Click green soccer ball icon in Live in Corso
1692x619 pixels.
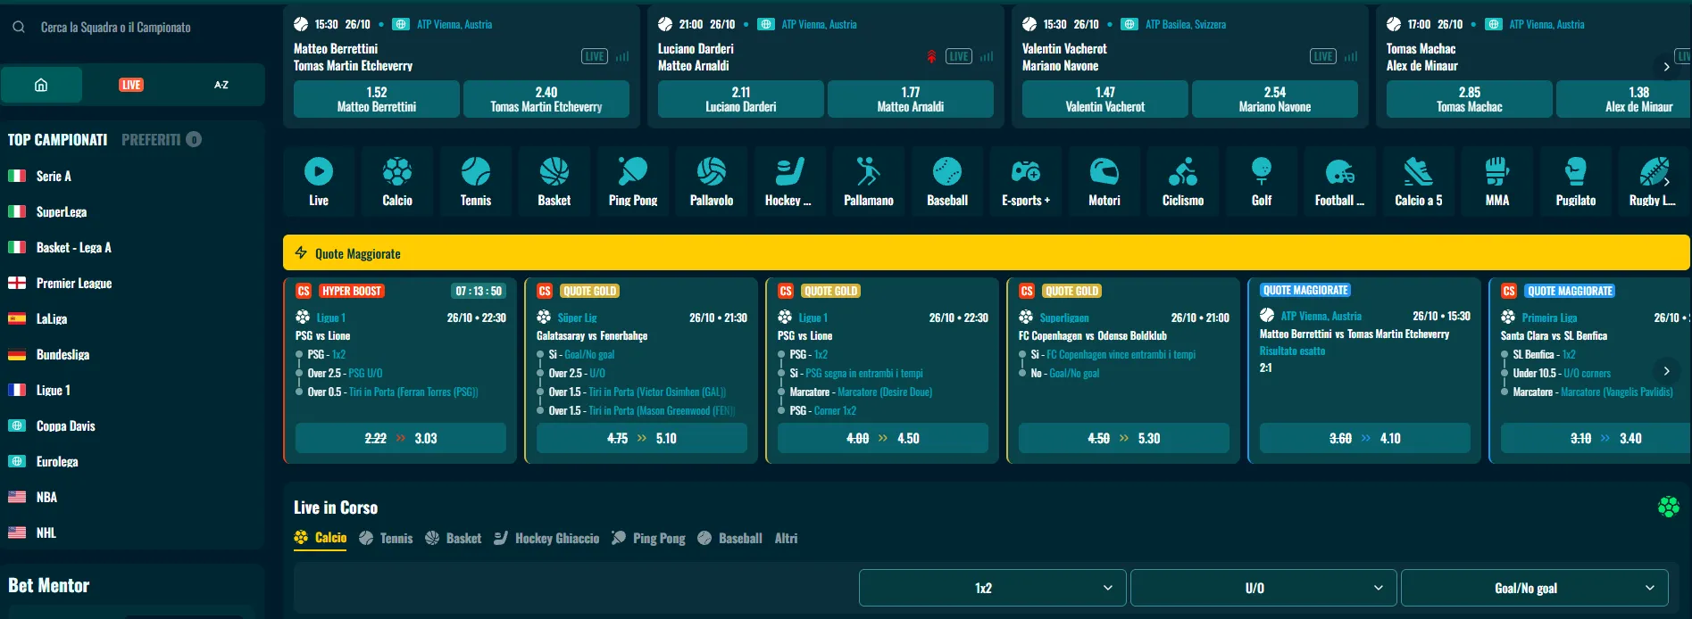[x=1668, y=508]
